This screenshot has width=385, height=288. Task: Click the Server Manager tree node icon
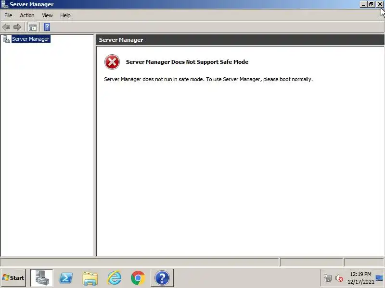point(6,39)
